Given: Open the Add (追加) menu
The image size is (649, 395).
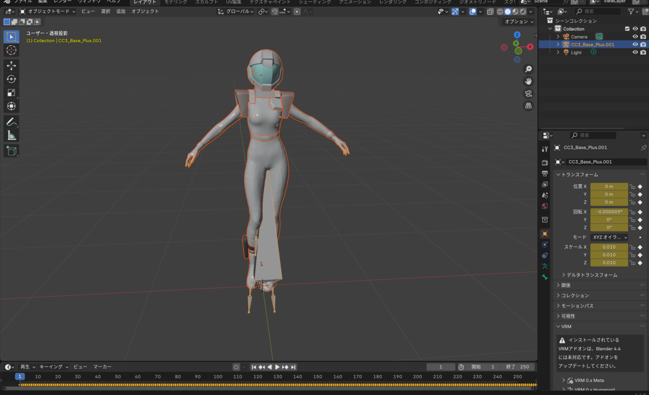Looking at the screenshot, I should [121, 11].
